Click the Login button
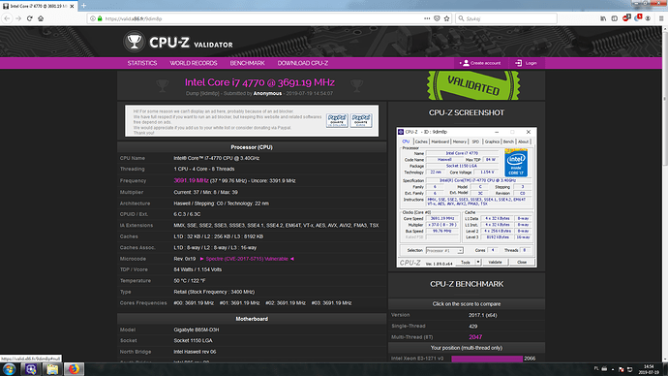 [x=526, y=63]
